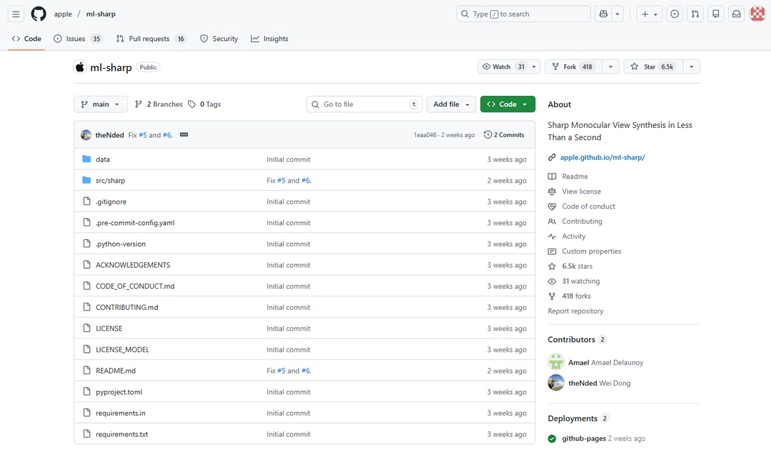Click the eye icon next to 31 watching
The image size is (771, 450).
tap(552, 281)
